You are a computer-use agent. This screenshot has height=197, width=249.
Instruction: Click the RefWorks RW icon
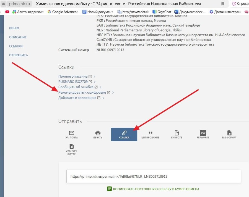203,133
